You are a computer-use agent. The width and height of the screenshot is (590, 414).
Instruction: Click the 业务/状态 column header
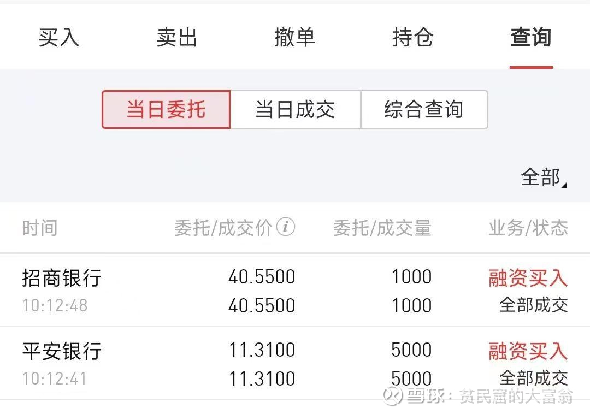click(x=528, y=228)
